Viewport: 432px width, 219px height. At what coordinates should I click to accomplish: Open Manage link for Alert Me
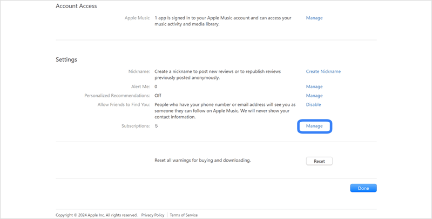point(314,87)
